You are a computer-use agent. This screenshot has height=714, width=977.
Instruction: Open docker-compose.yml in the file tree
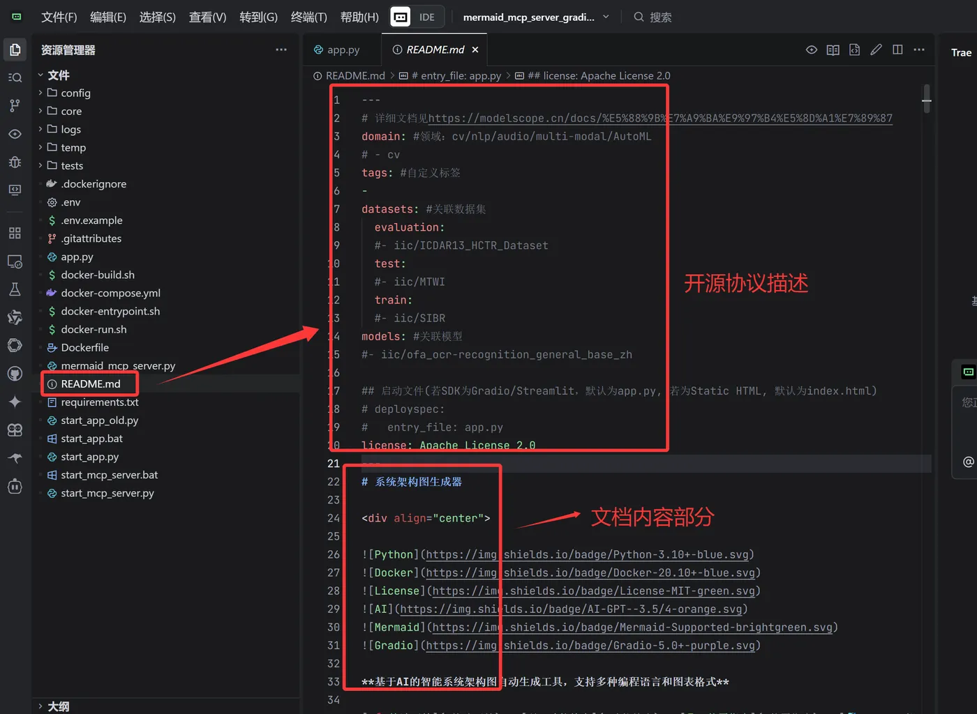click(x=110, y=293)
